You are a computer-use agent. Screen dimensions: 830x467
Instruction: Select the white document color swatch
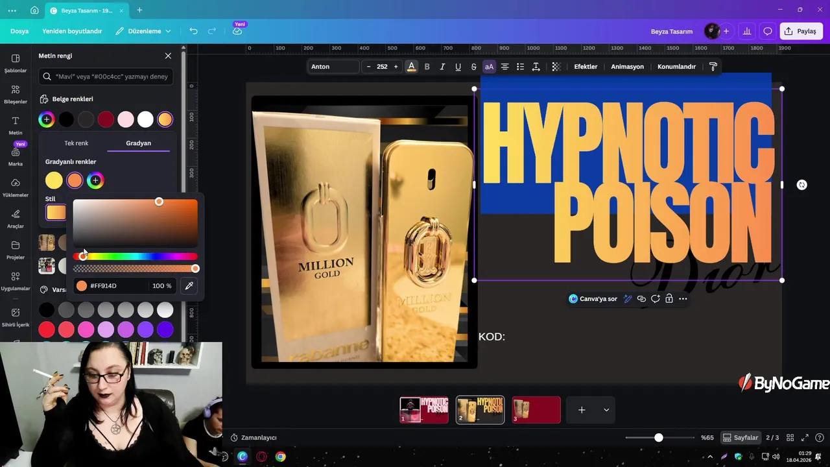[x=145, y=119]
